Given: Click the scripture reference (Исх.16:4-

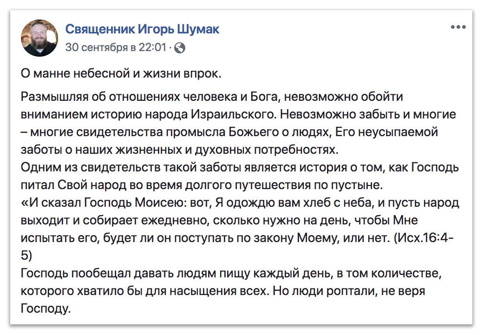Looking at the screenshot, I should [424, 238].
